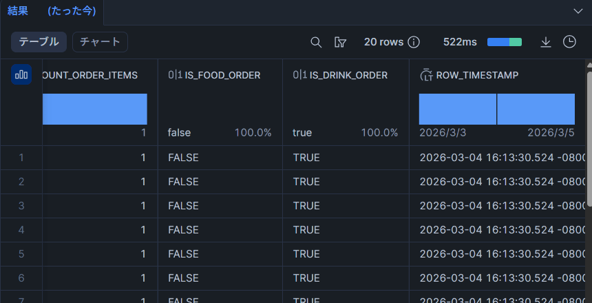592x303 pixels.
Task: Click the timestamp type icon for ROW_TIMESTAMP
Action: click(x=426, y=75)
